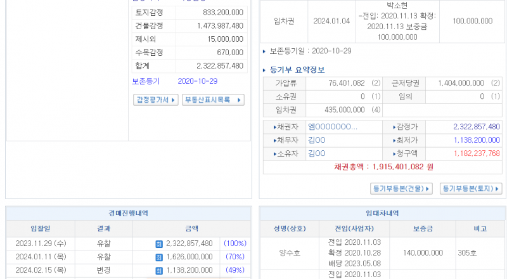The height and width of the screenshot is (279, 507).
Task: Open the 부동산표시목록 property list button
Action: 213,100
